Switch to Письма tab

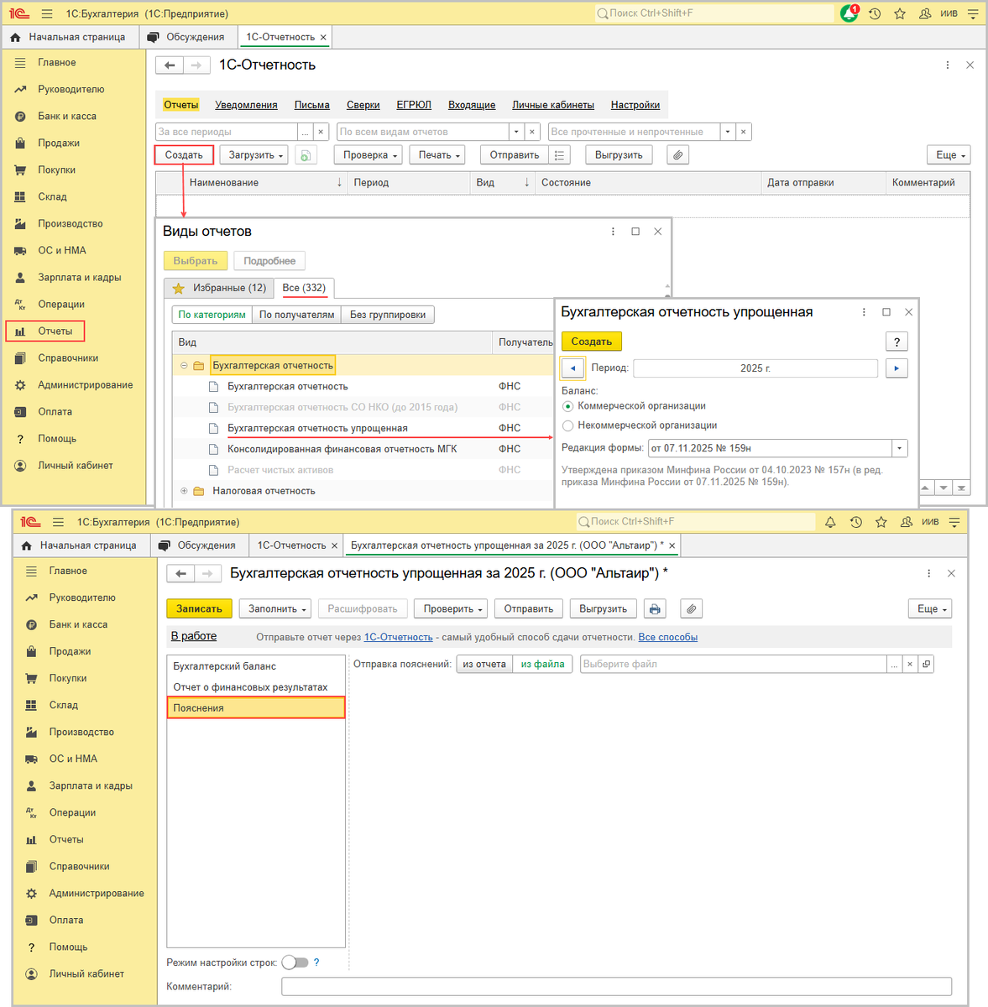pyautogui.click(x=312, y=105)
